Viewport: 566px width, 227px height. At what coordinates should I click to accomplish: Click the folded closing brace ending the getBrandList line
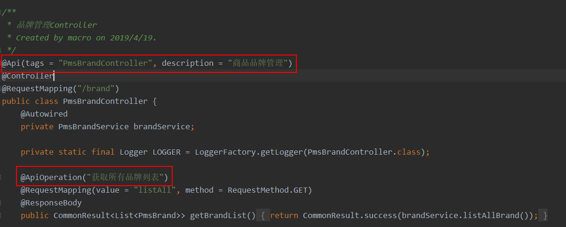[545, 215]
